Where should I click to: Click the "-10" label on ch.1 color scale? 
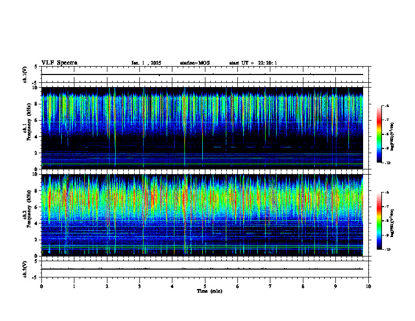click(x=387, y=163)
